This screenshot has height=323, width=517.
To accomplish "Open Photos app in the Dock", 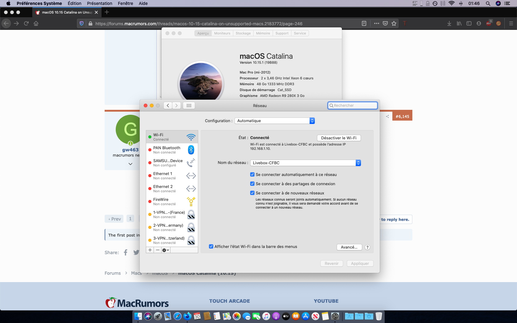I will click(x=237, y=316).
